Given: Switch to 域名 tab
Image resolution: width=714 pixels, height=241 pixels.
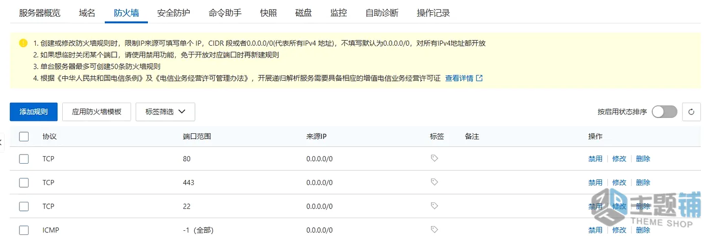Looking at the screenshot, I should click(87, 13).
